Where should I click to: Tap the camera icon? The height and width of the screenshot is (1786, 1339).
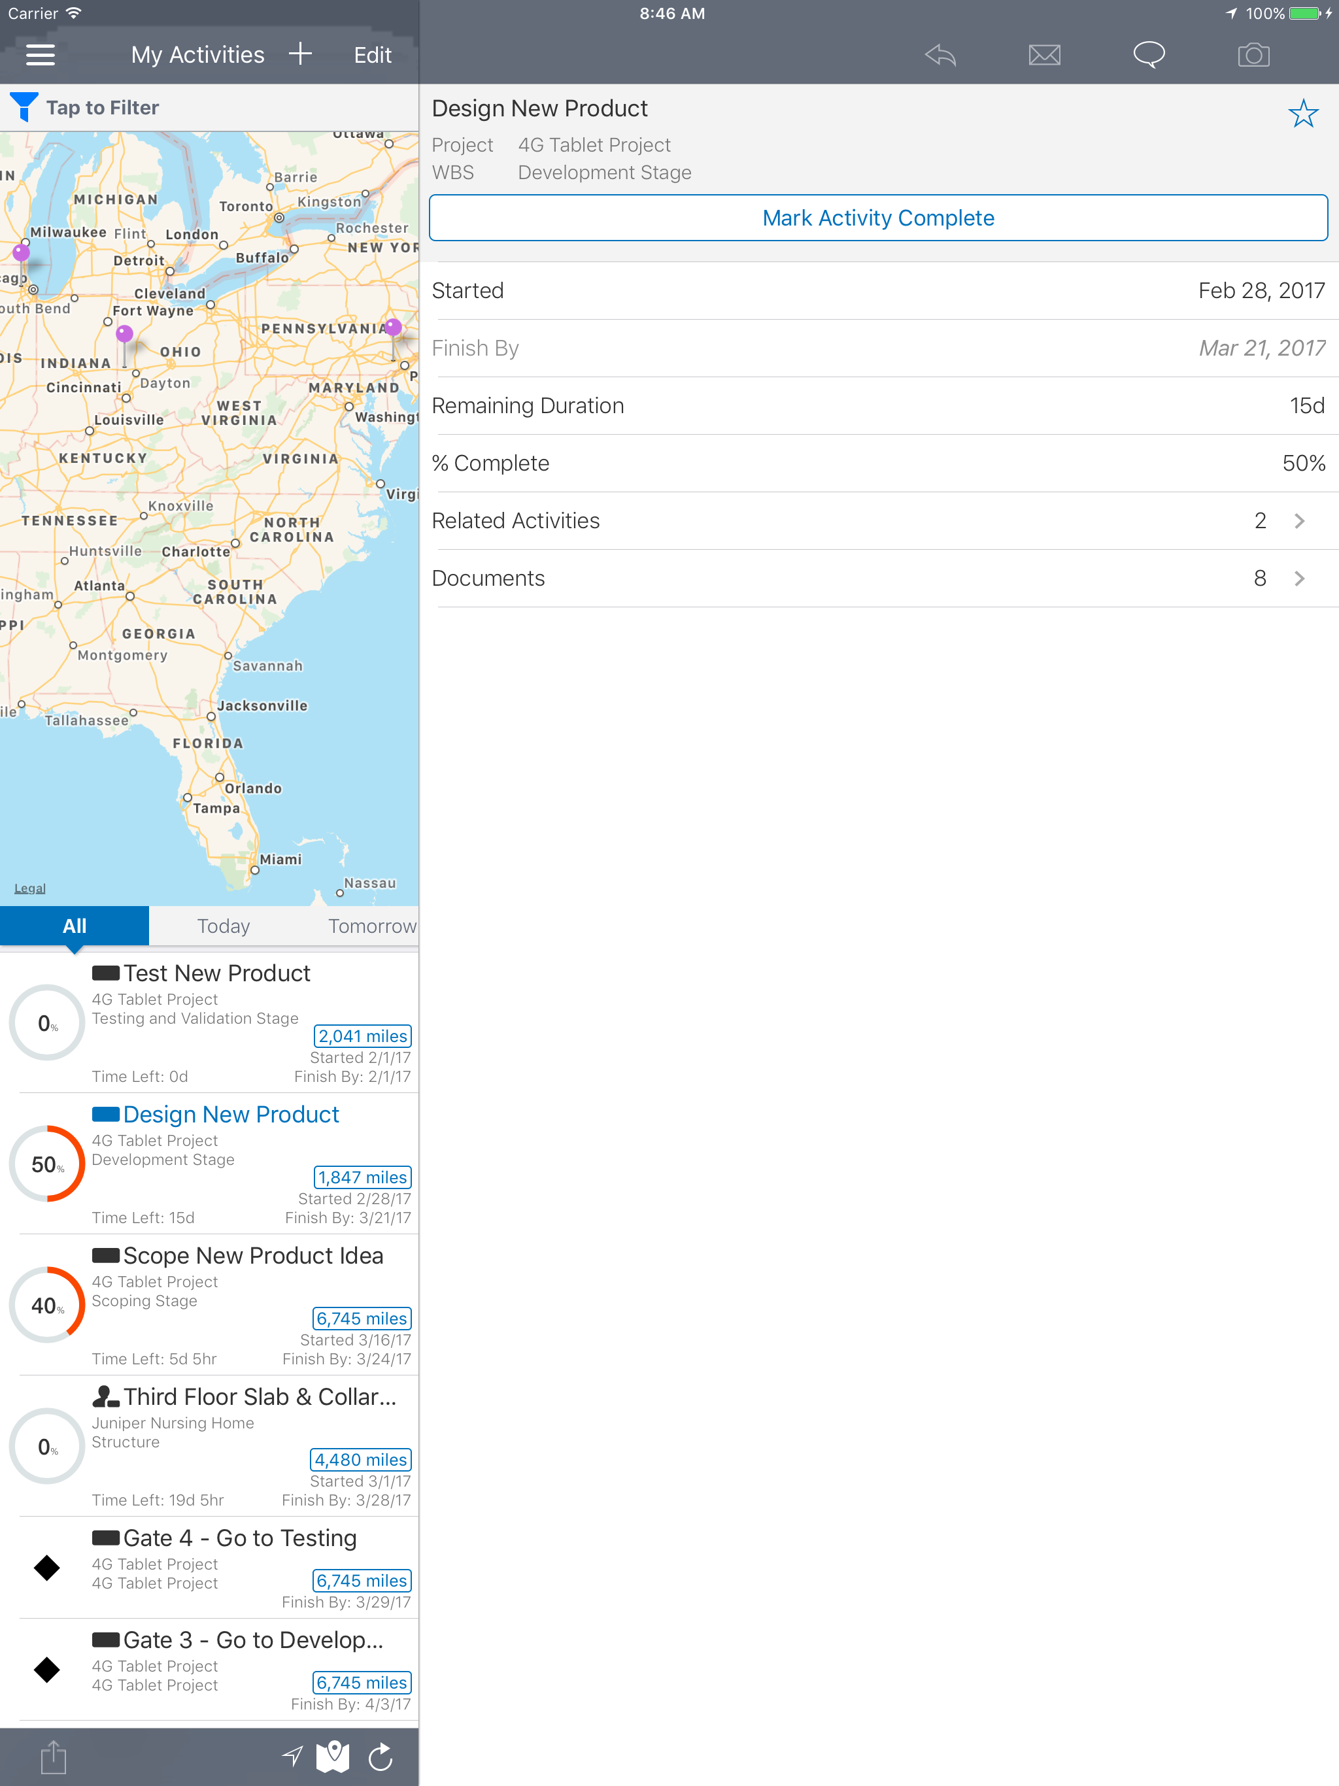(1253, 55)
